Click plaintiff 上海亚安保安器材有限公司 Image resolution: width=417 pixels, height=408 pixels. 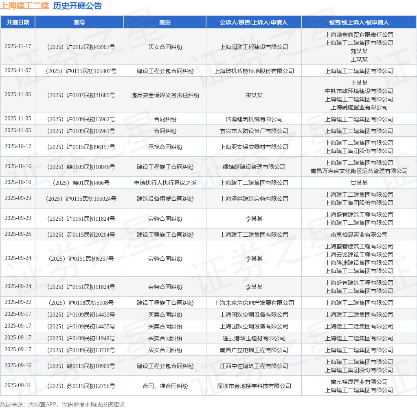tap(254, 147)
